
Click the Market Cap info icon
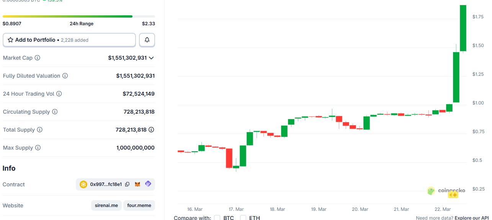38,58
